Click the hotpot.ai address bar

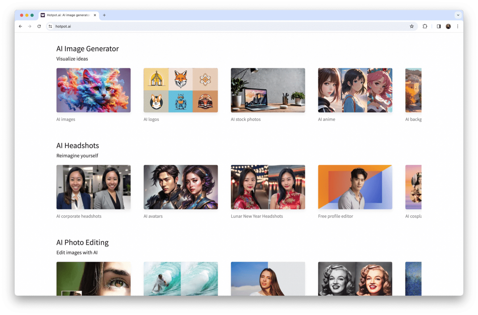pos(218,26)
